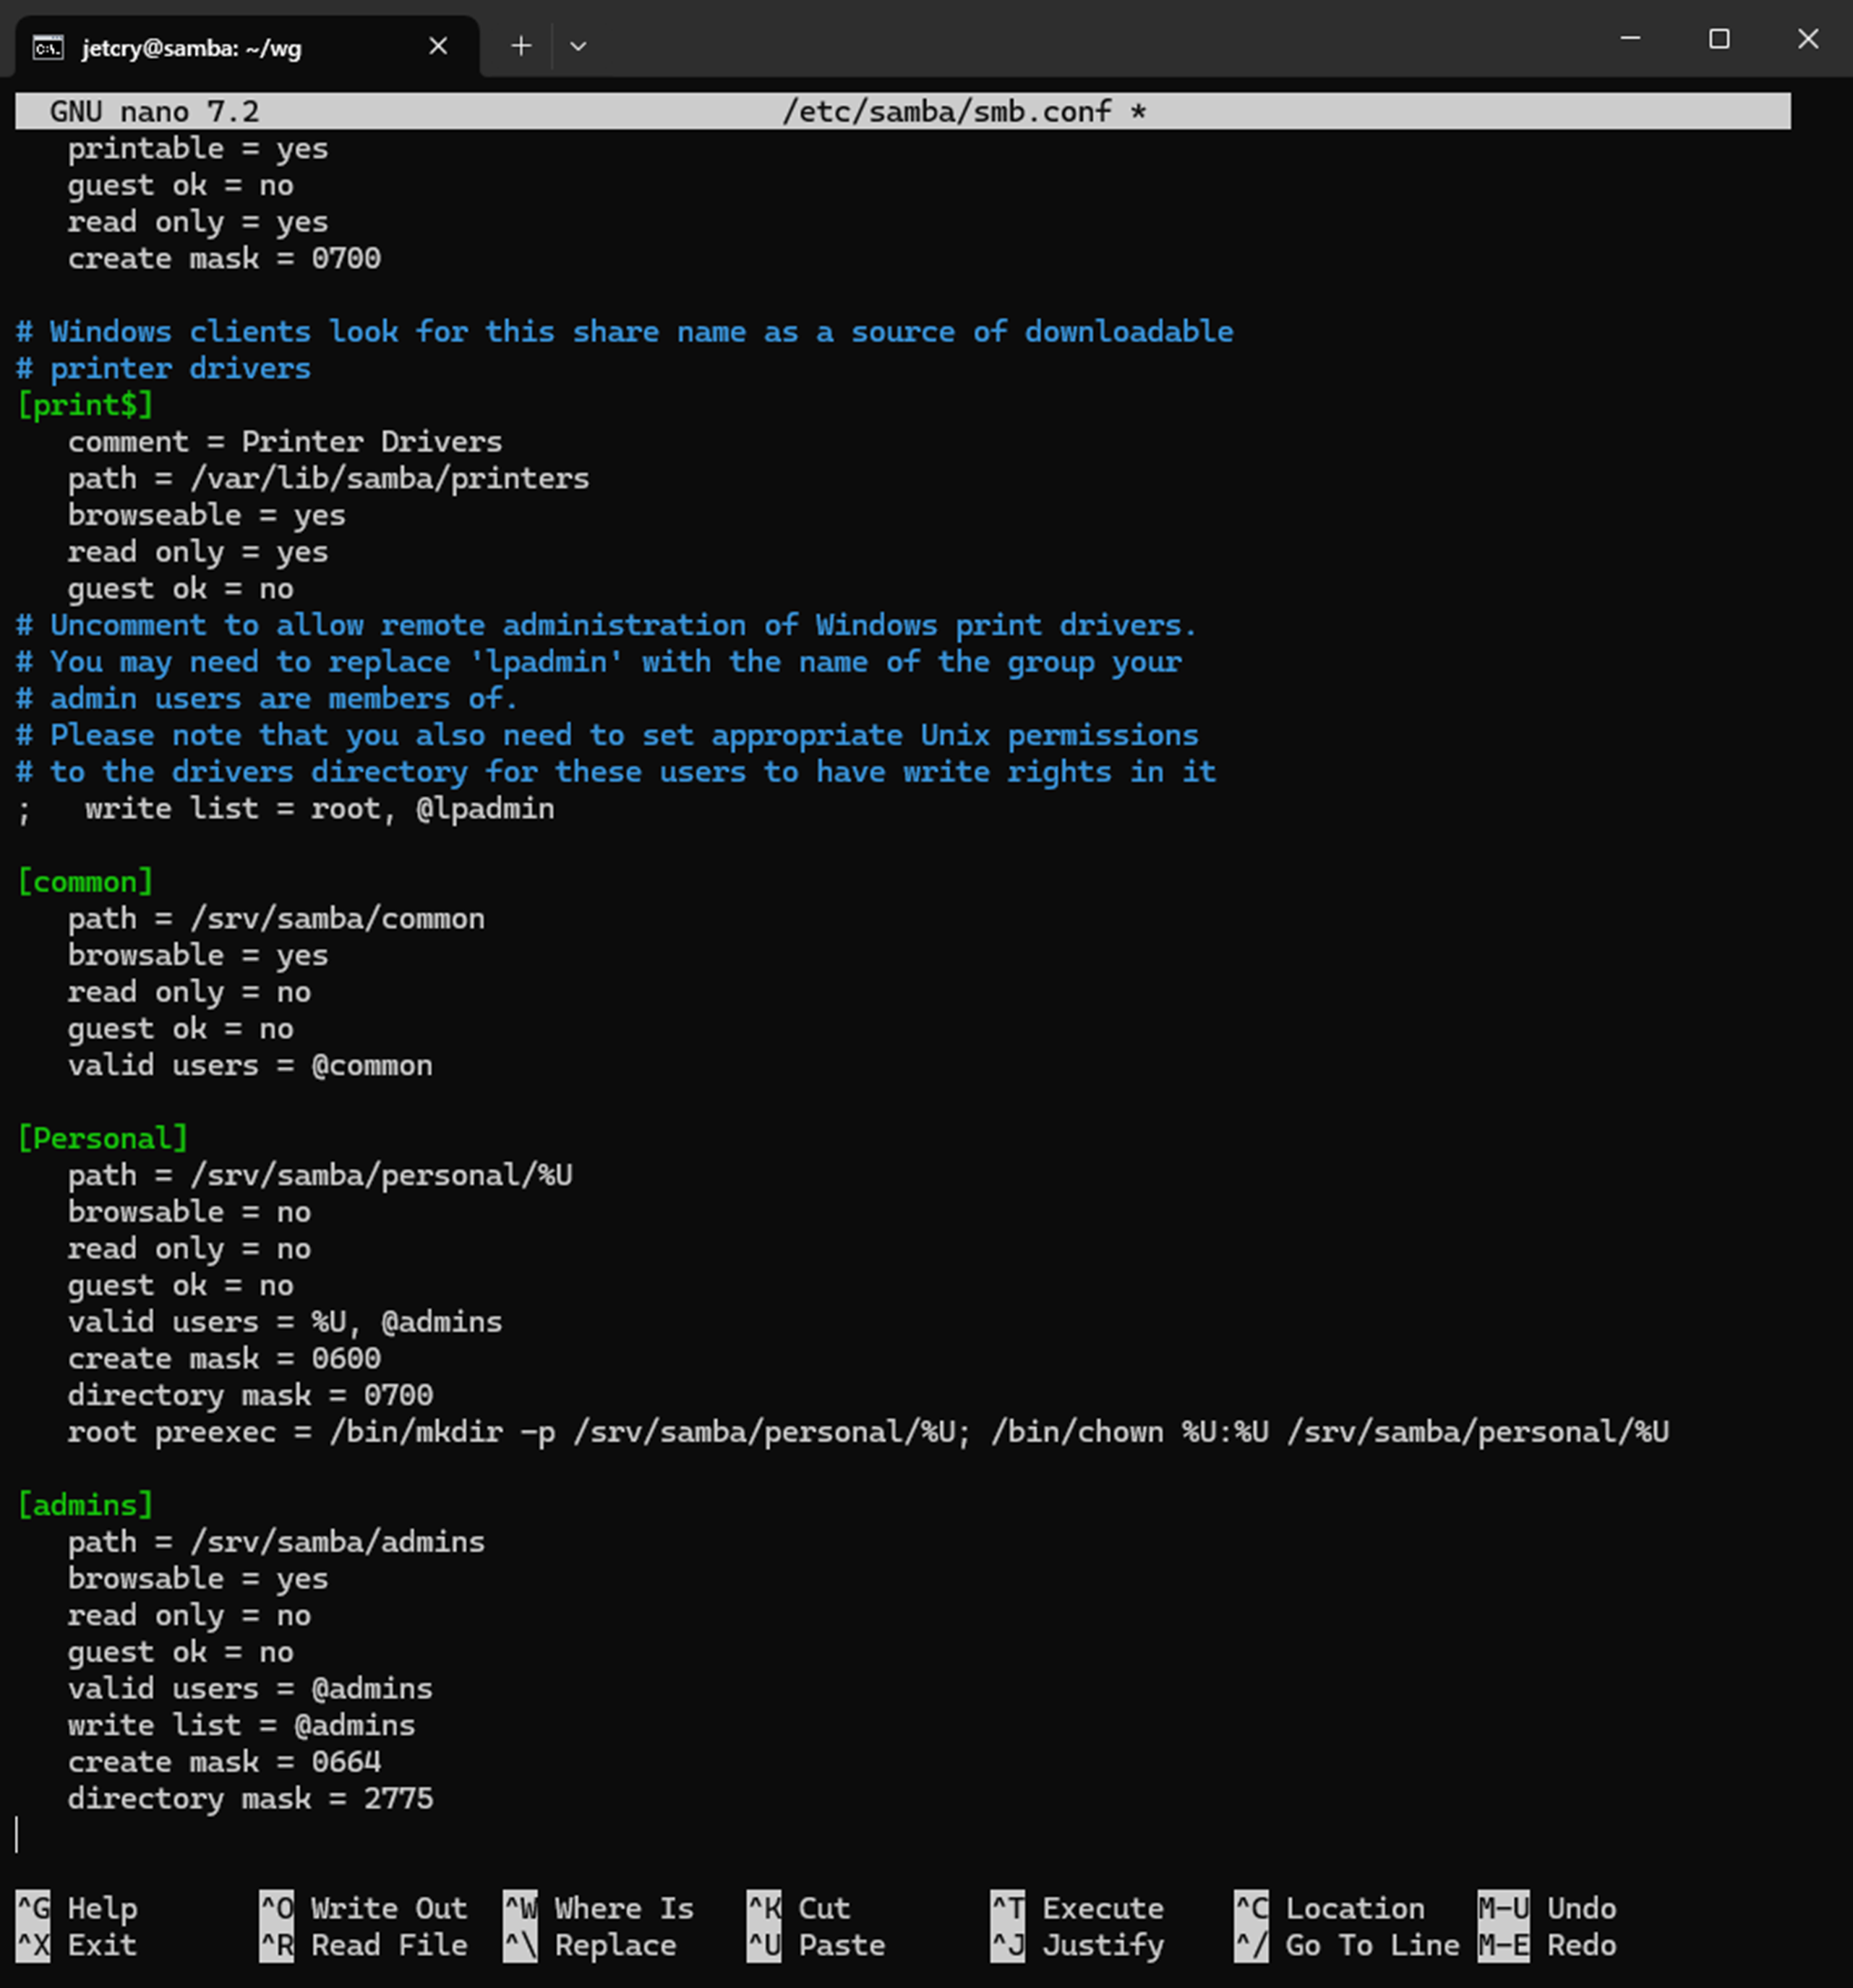Click the ^C Location shortcut

click(x=1330, y=1909)
